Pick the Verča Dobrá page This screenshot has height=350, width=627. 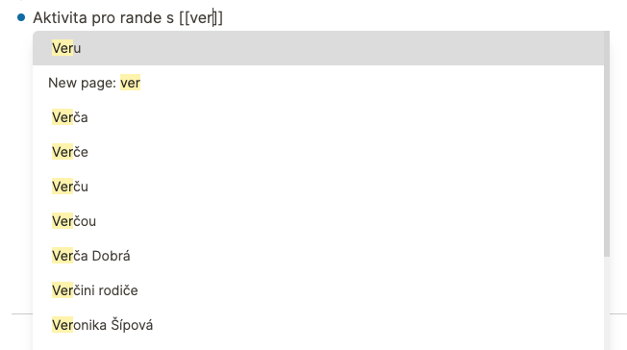coord(318,256)
